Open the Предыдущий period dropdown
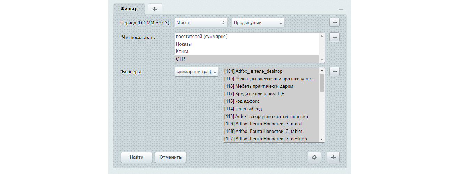 258,23
